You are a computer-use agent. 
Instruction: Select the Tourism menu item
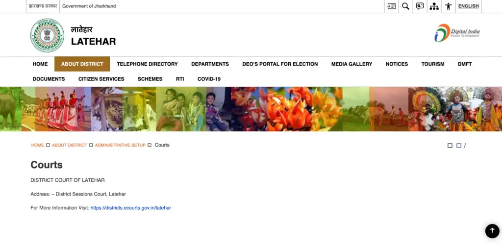[432, 64]
